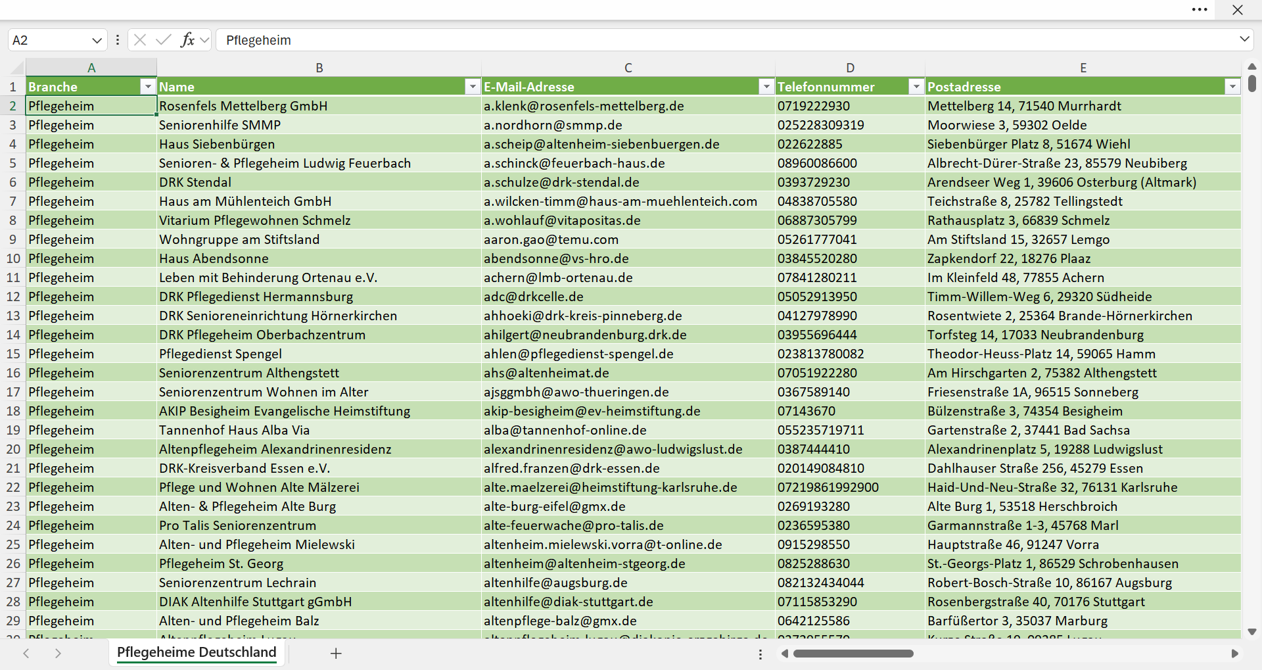Click the confirm entry checkmark icon
The image size is (1262, 670).
[164, 40]
